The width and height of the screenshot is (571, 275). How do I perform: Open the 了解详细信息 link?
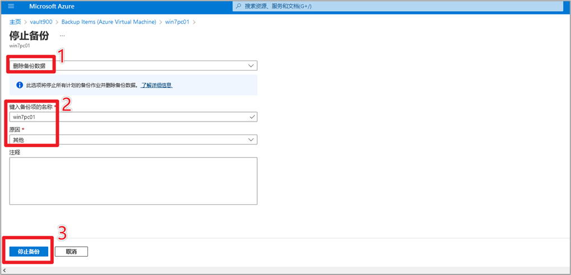tap(156, 85)
